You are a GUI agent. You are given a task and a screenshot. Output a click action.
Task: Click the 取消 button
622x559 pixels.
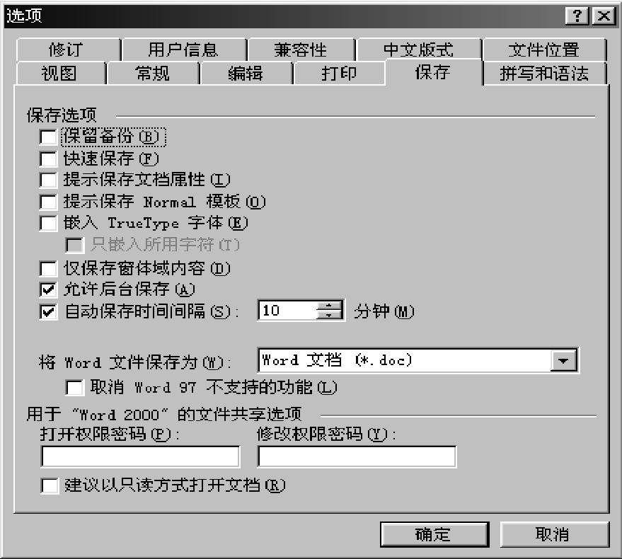[554, 534]
